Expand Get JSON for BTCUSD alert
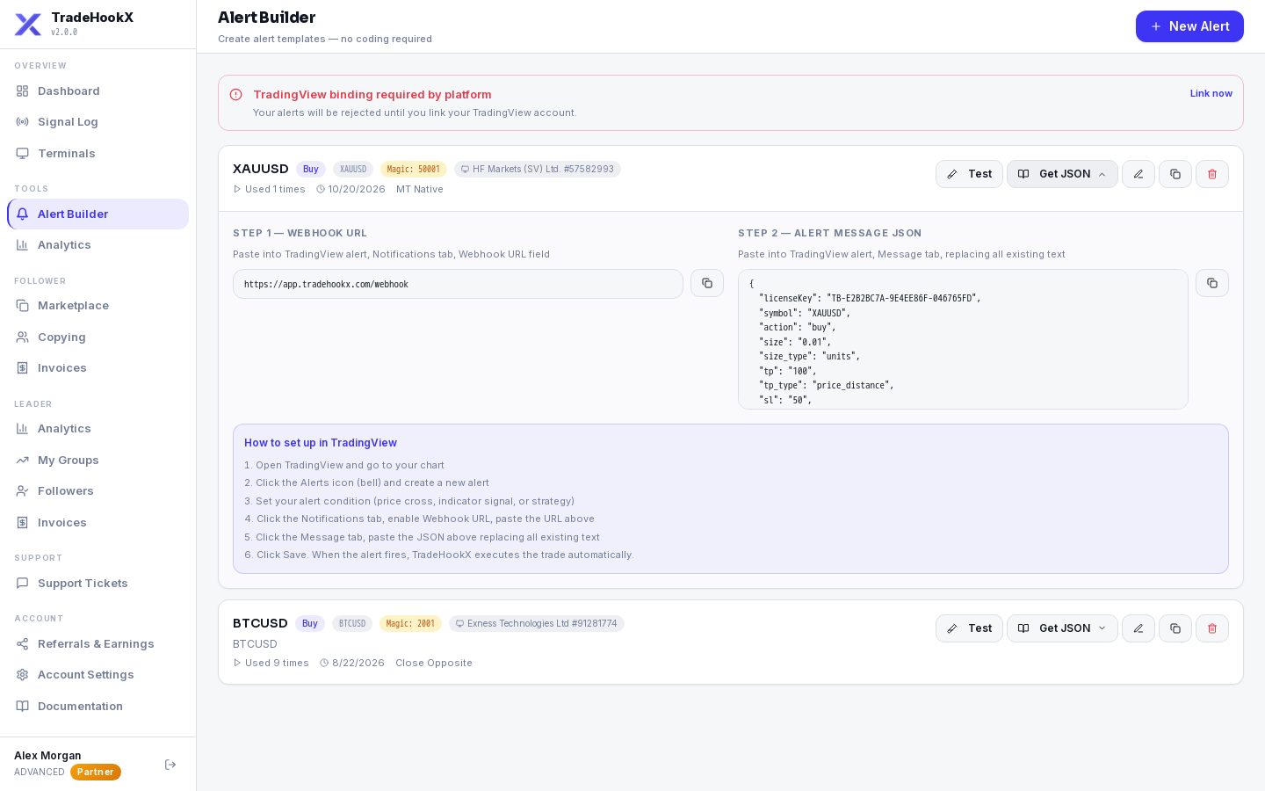Screen dimensions: 1265x791 coord(1062,628)
